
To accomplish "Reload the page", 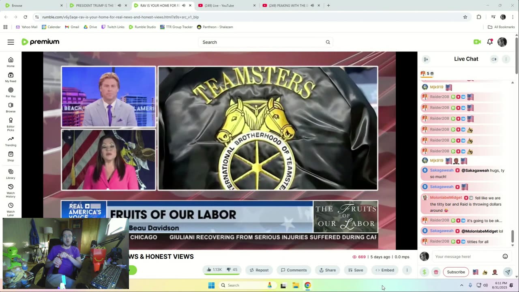I will 25,17.
